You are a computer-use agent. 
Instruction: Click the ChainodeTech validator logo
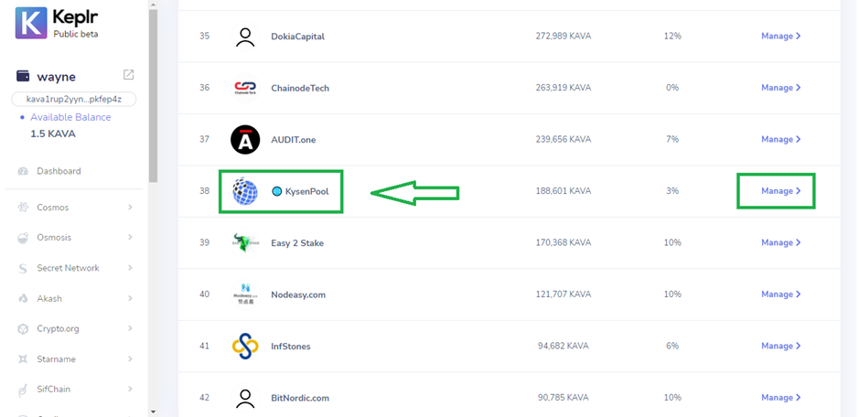click(245, 88)
